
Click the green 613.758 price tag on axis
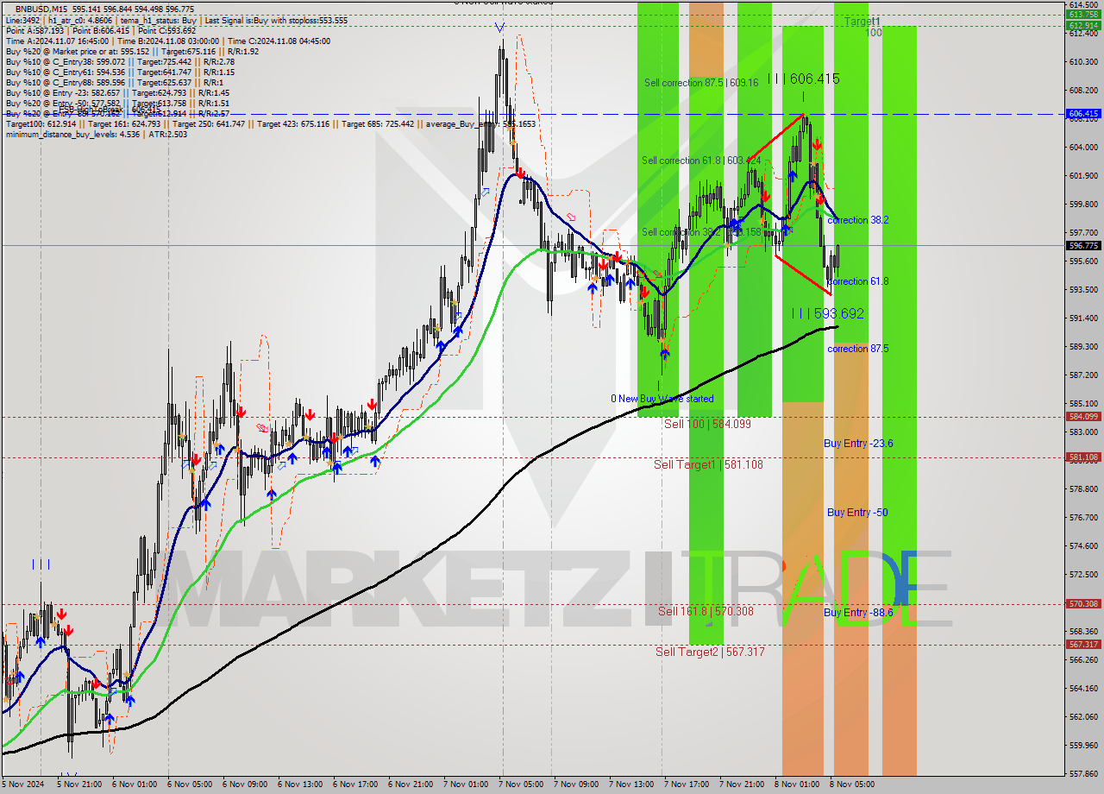tap(1084, 15)
